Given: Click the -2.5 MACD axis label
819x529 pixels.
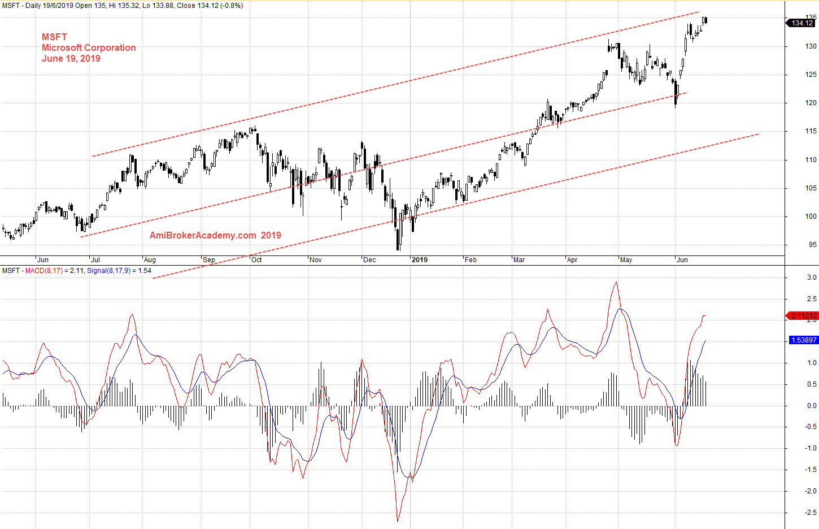Looking at the screenshot, I should coord(811,513).
